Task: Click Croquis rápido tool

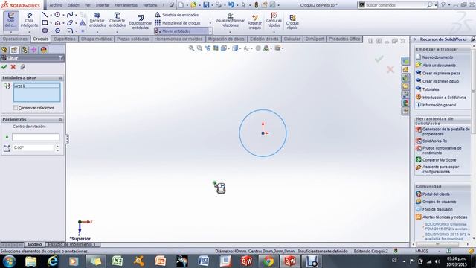Action: 292,22
